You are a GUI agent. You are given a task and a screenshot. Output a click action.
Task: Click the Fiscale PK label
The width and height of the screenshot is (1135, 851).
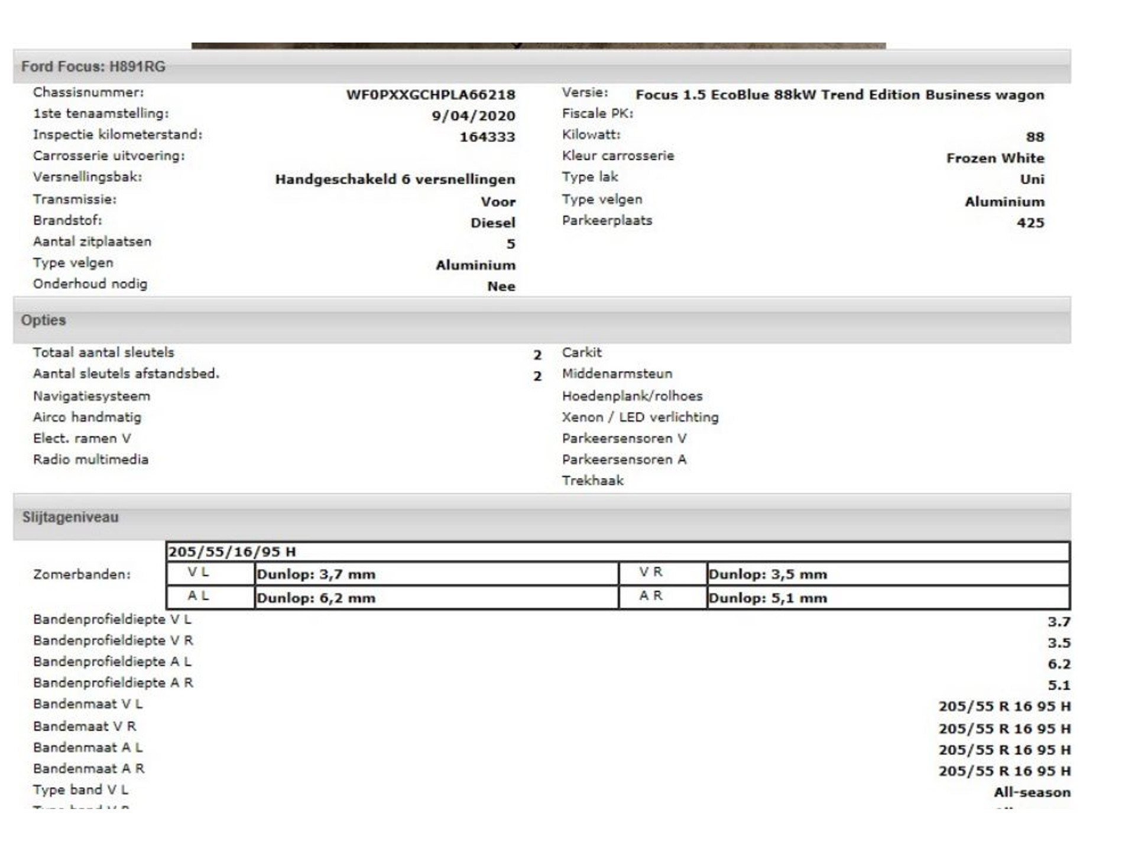pyautogui.click(x=597, y=113)
